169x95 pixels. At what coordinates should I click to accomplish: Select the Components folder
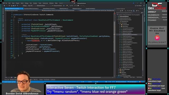pos(126,25)
